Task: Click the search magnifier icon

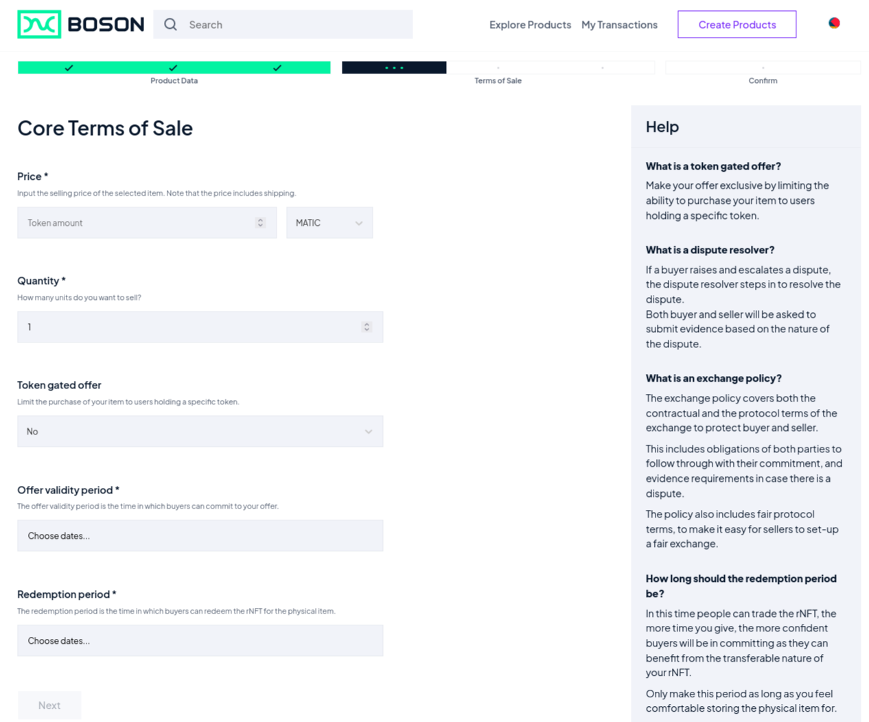Action: [x=170, y=23]
